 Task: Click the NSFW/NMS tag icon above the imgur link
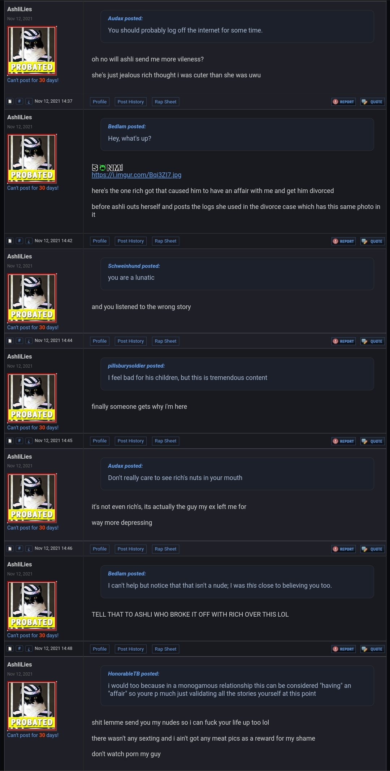coord(107,167)
